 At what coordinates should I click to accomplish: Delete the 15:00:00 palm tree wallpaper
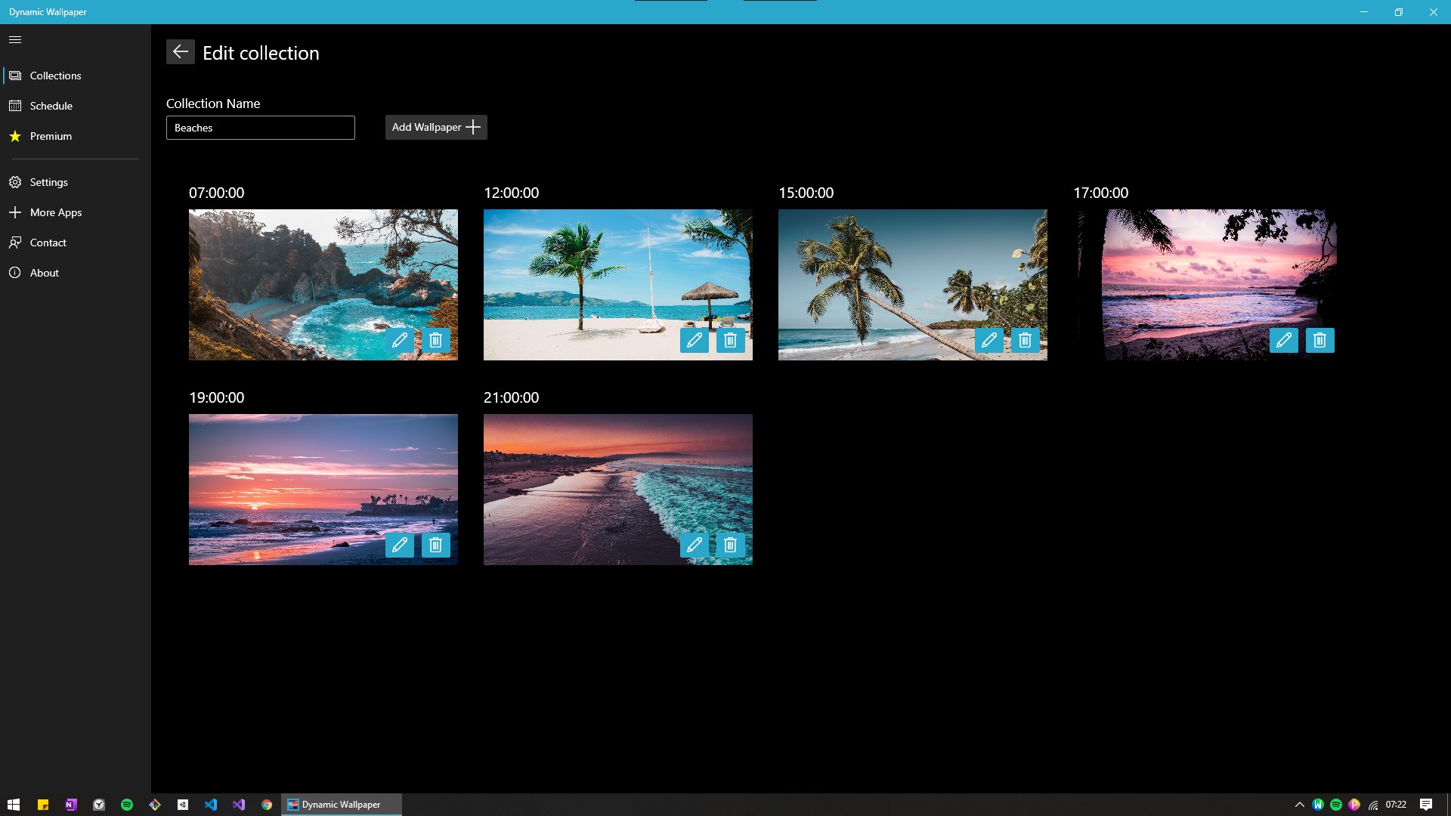1025,340
